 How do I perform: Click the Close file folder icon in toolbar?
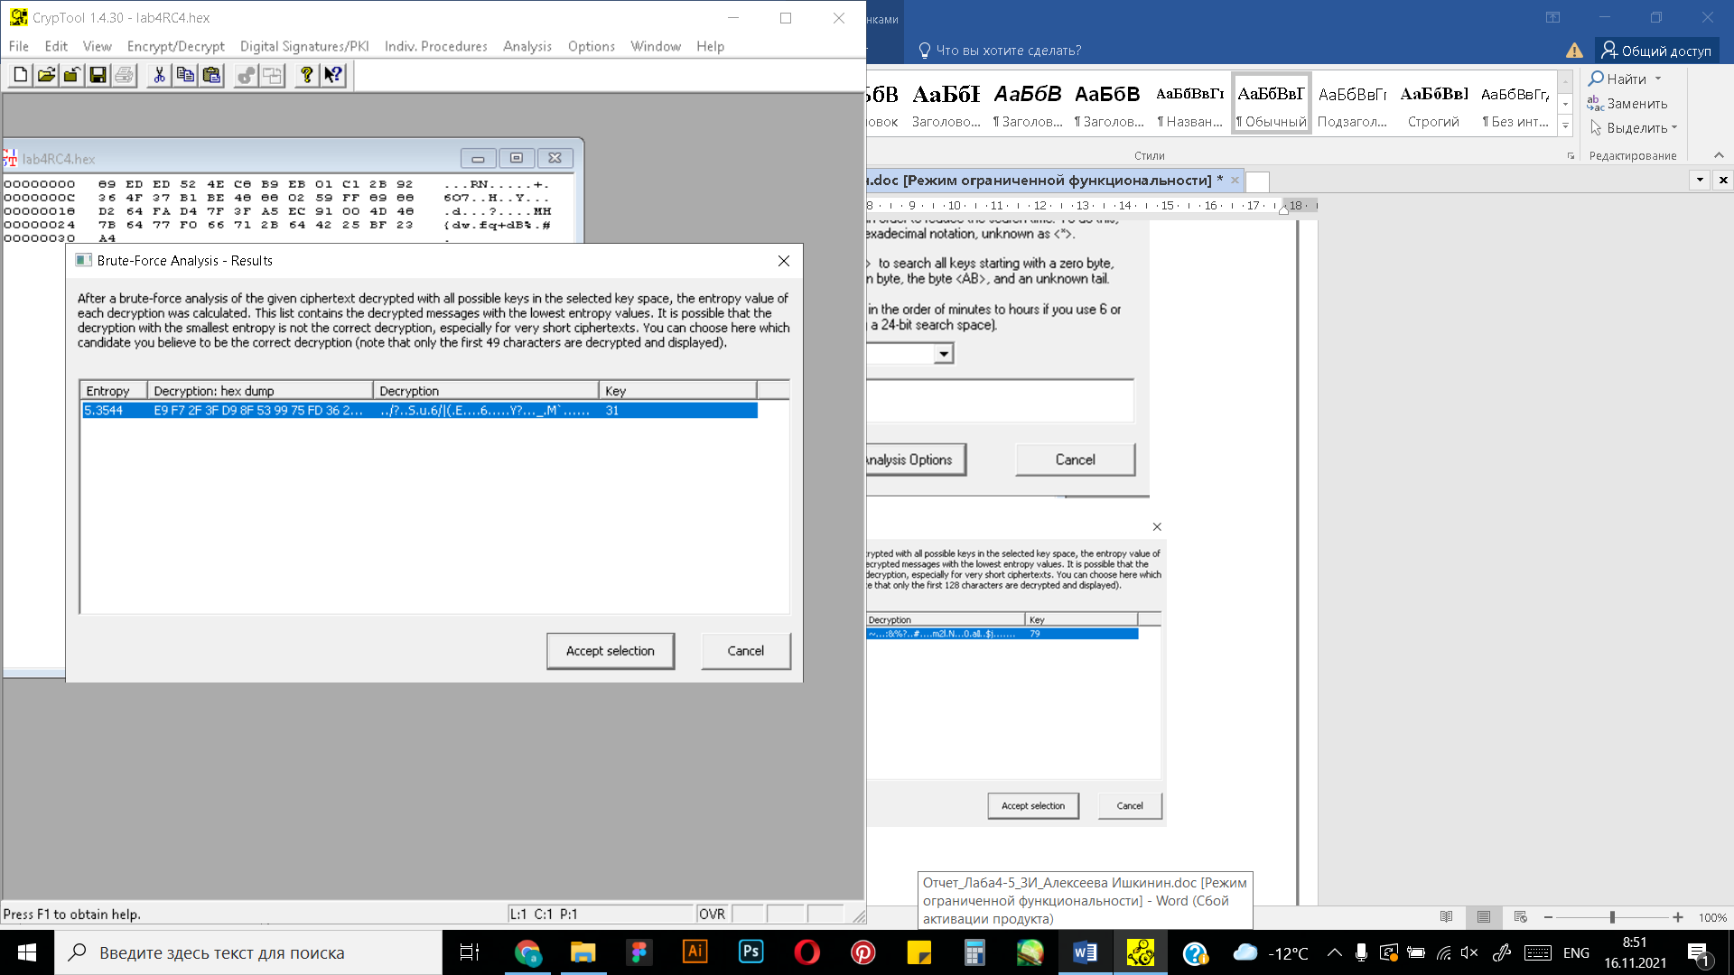tap(72, 75)
